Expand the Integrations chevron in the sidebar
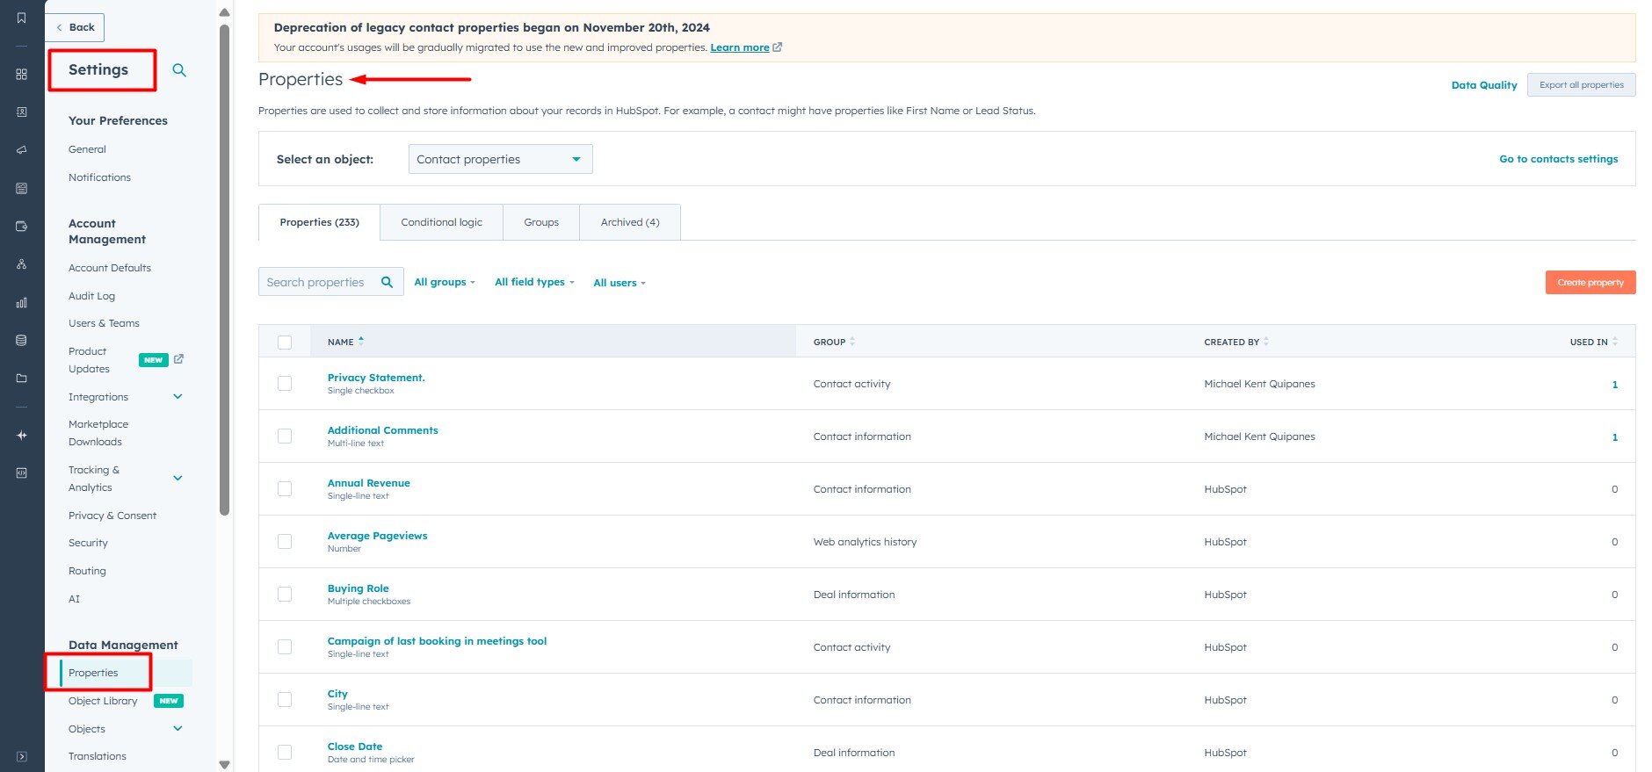 pos(178,397)
